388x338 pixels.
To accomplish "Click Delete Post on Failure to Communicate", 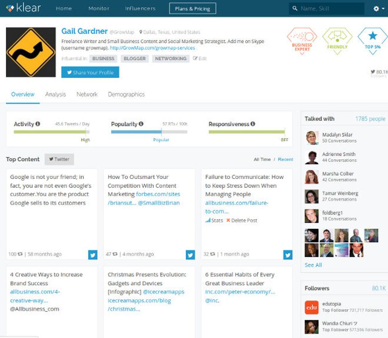I will (x=242, y=220).
